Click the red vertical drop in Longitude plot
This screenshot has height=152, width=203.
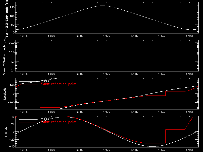(x=40, y=96)
